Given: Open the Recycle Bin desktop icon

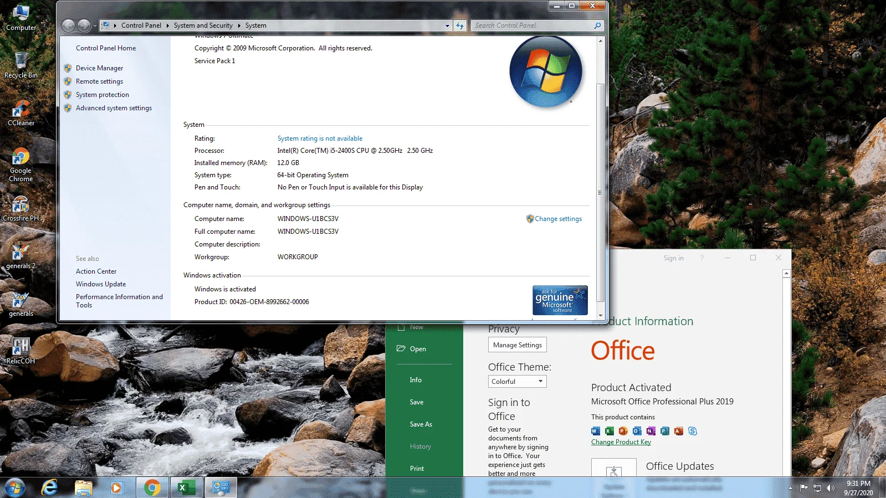Looking at the screenshot, I should [x=21, y=65].
